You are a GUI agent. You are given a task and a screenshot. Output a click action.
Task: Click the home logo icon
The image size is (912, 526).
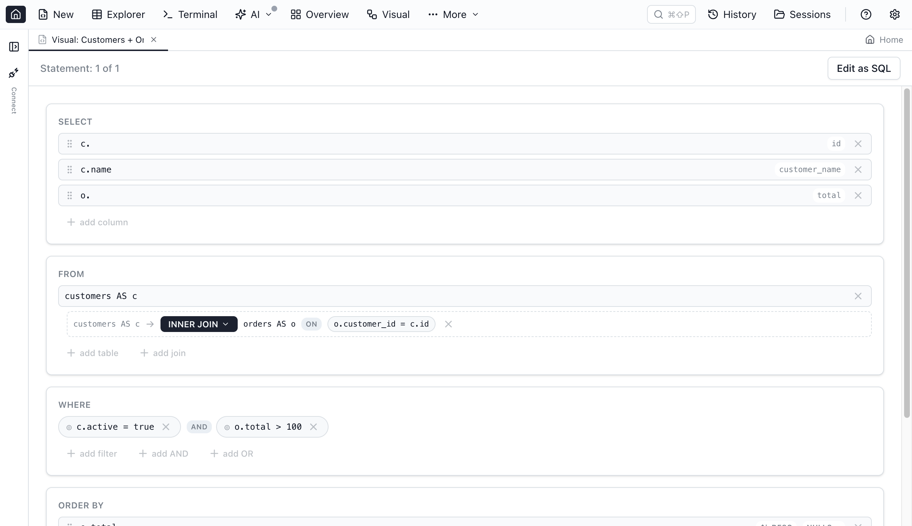[15, 14]
